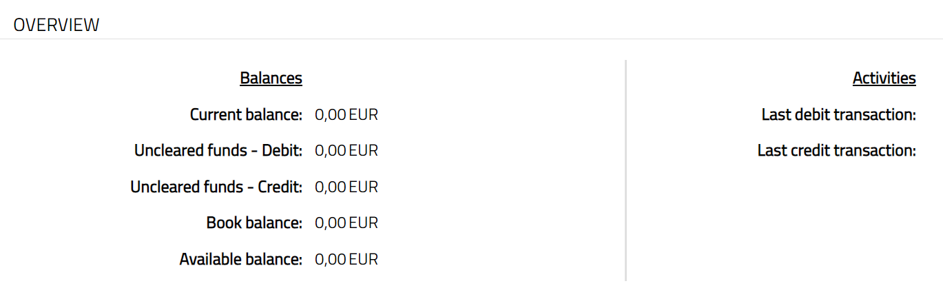This screenshot has width=943, height=288.
Task: Click the underlined Balances heading
Action: point(271,78)
